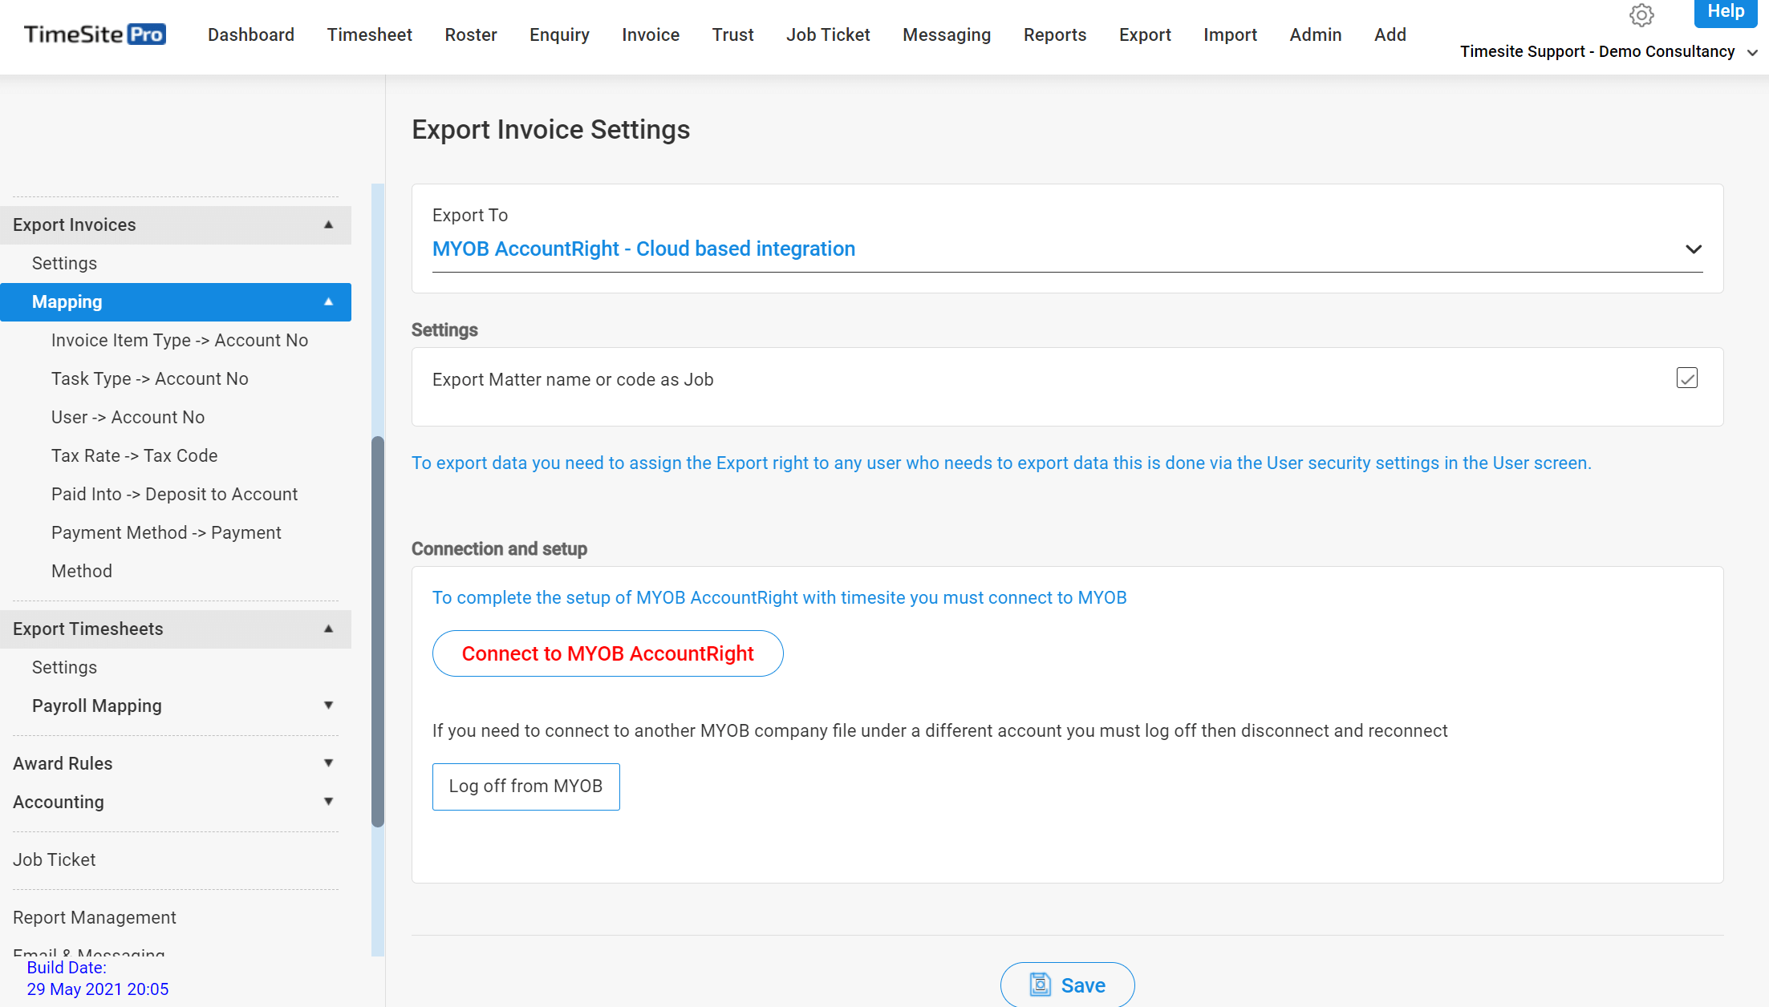Open Job Ticket in sidebar
This screenshot has width=1769, height=1007.
point(55,859)
